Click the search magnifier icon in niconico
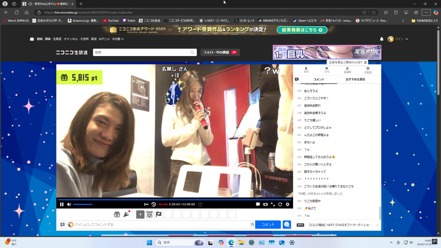The width and height of the screenshot is (441, 248). pyautogui.click(x=192, y=52)
